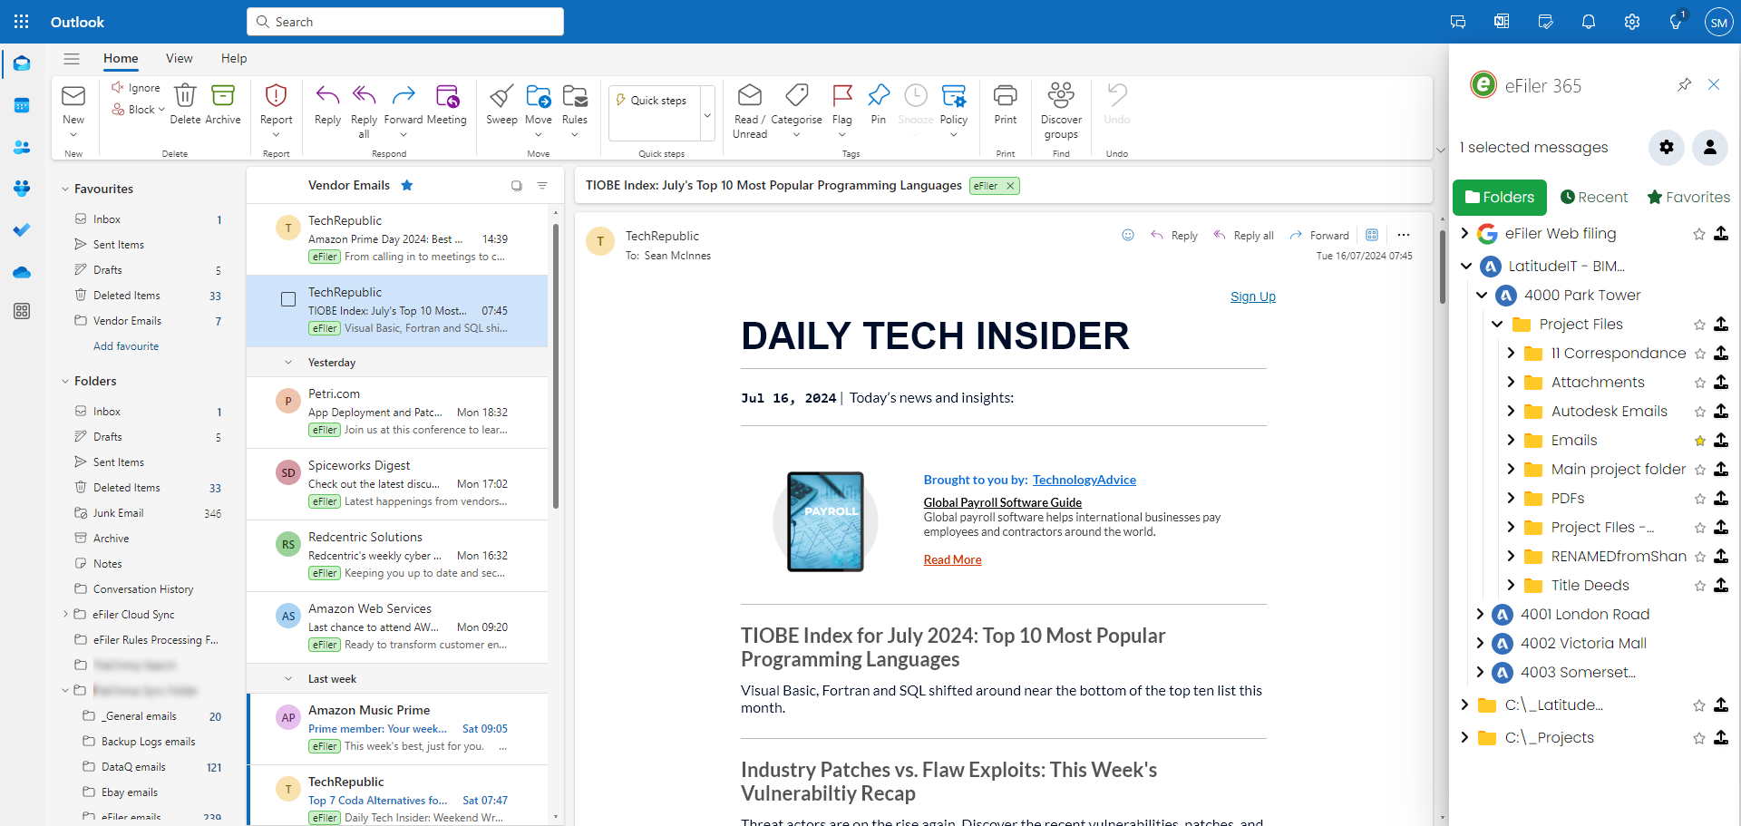Click the Sweep icon in ribbon
1741x826 pixels.
(x=501, y=95)
